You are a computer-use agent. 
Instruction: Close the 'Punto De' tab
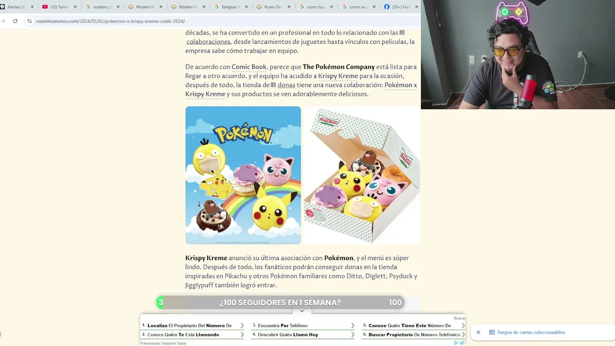coord(289,7)
